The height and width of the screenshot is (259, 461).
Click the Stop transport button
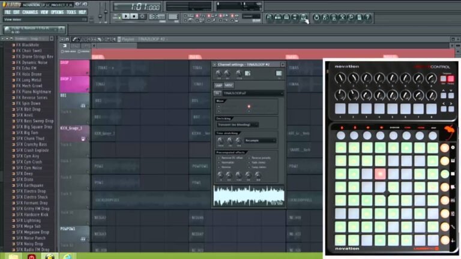(134, 16)
